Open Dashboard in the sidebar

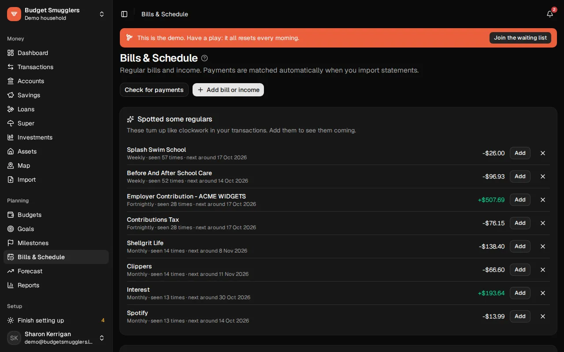[x=56, y=53]
